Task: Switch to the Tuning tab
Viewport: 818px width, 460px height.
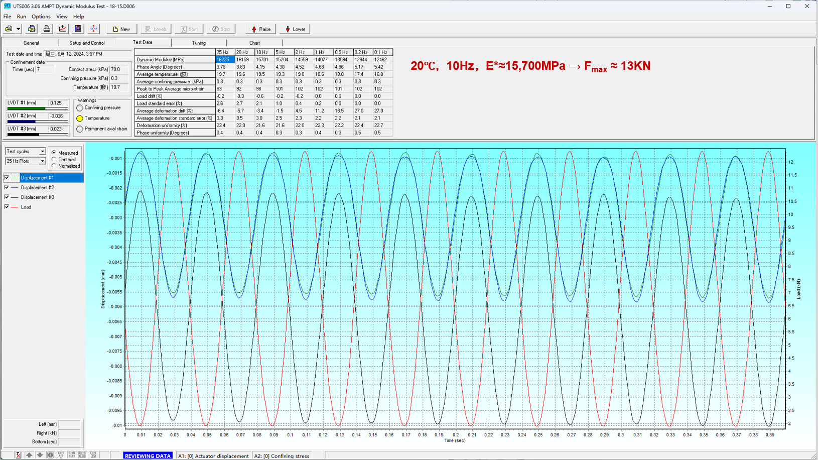Action: 199,43
